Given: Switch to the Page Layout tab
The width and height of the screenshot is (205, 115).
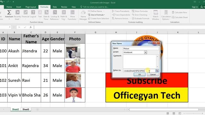Looking at the screenshot, I should tap(31, 7).
